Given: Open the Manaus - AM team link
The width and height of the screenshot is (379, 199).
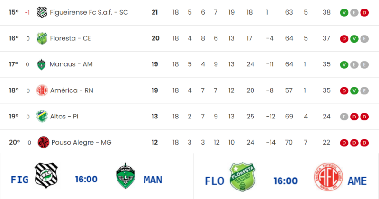Looking at the screenshot, I should (71, 64).
